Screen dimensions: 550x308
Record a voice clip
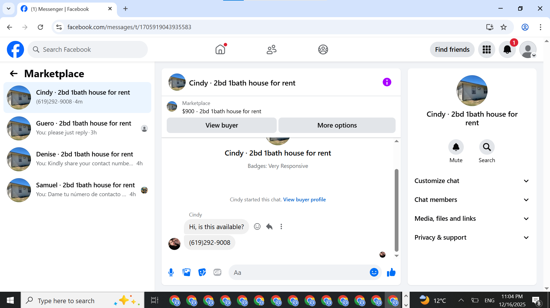[171, 272]
